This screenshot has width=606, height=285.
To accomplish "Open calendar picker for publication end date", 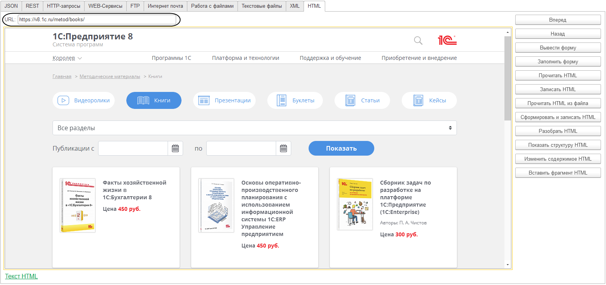I will [x=283, y=148].
